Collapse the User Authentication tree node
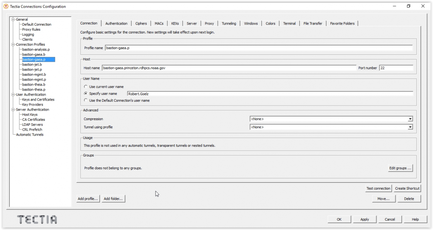 tap(13, 94)
